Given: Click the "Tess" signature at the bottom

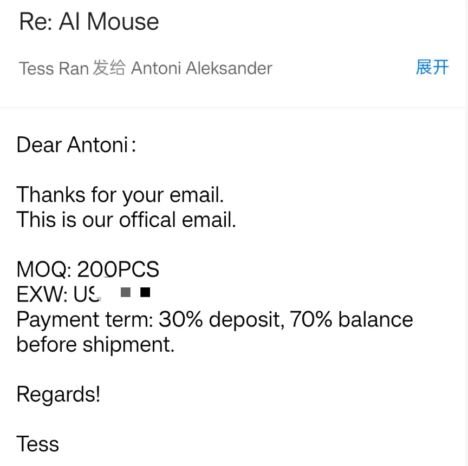Looking at the screenshot, I should tap(37, 444).
